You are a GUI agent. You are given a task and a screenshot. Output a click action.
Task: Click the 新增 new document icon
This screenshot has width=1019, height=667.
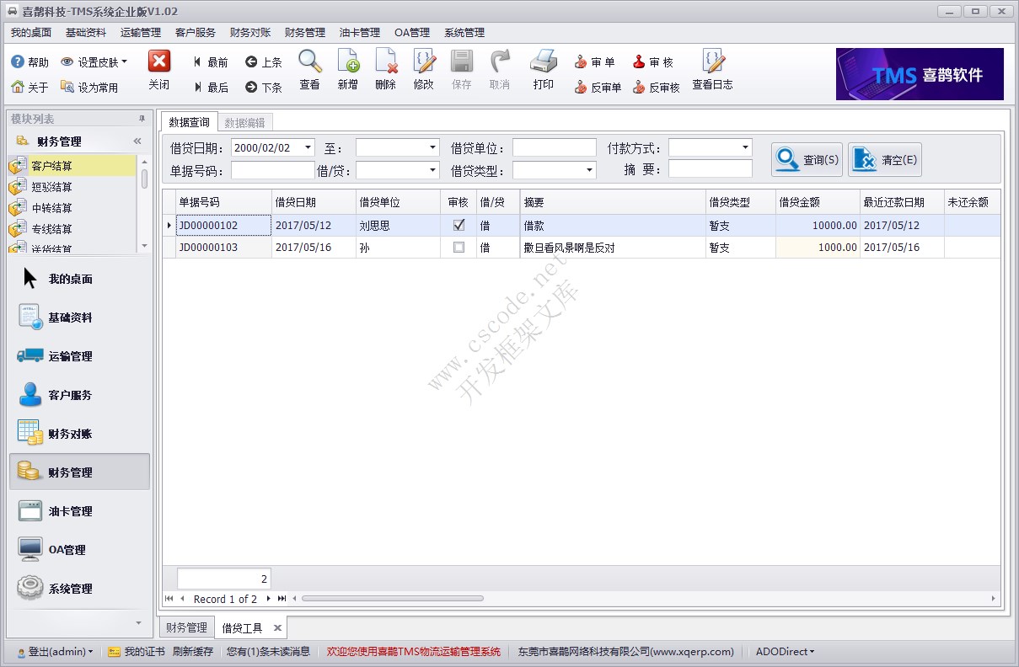tap(348, 61)
